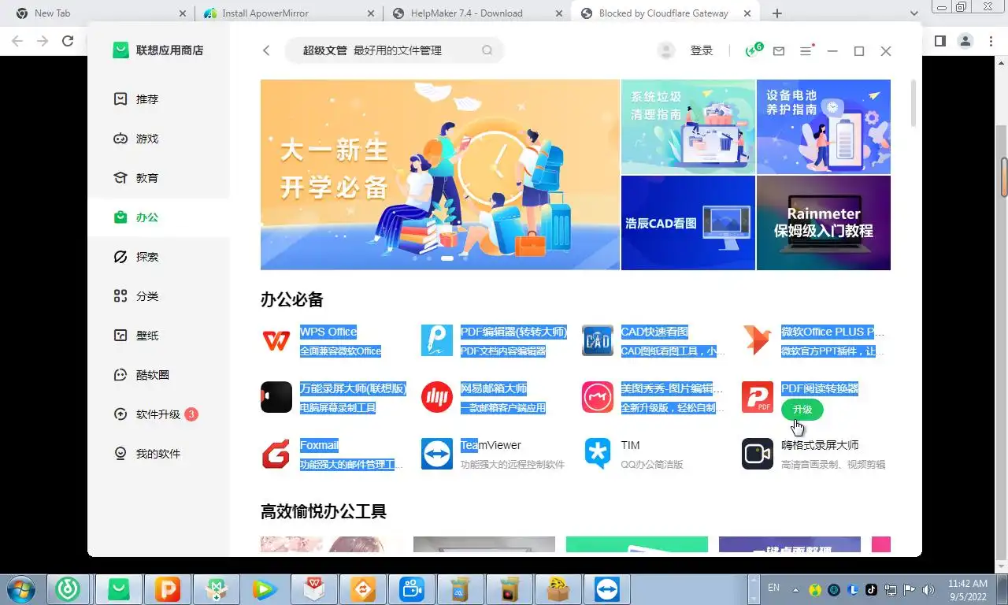
Task: Open the PDF阅读转换器 app icon
Action: [x=758, y=397]
